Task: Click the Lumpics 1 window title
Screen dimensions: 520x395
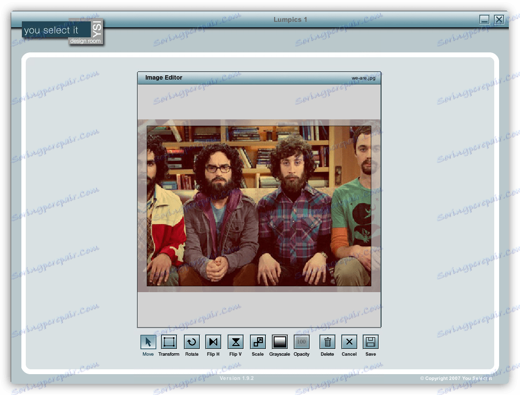Action: point(290,19)
